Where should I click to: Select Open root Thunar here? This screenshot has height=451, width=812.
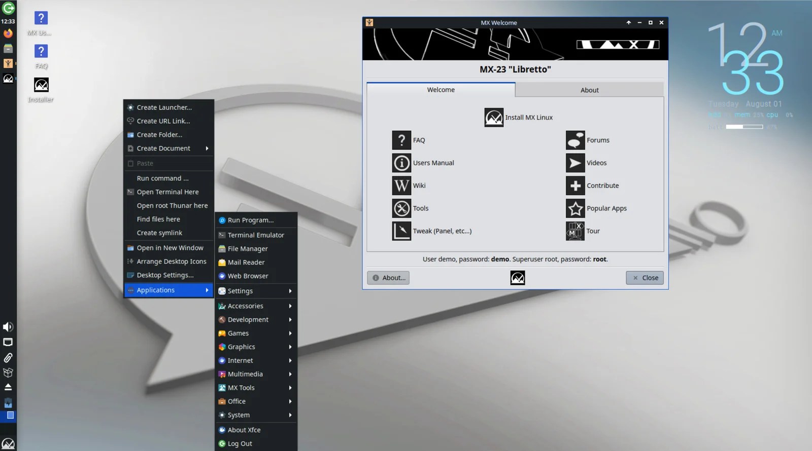coord(169,206)
